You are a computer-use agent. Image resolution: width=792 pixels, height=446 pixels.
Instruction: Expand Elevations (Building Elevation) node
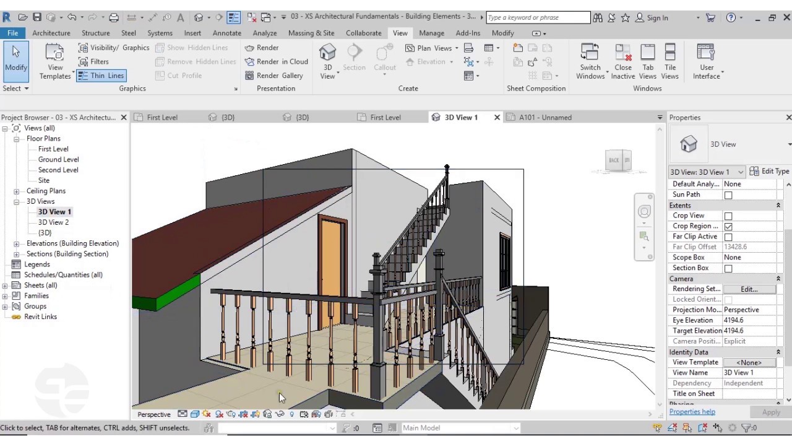tap(16, 243)
